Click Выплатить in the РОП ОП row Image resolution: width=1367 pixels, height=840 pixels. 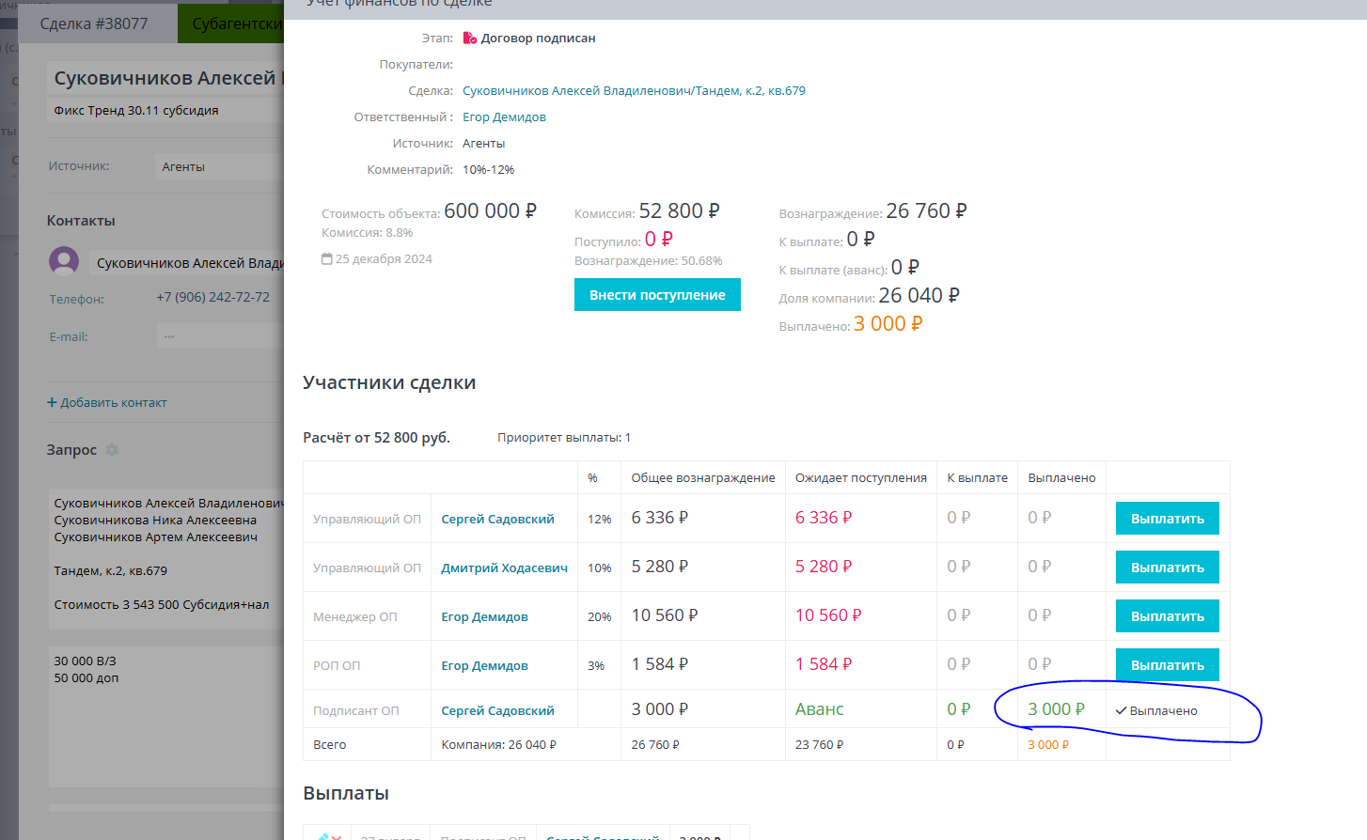tap(1167, 665)
